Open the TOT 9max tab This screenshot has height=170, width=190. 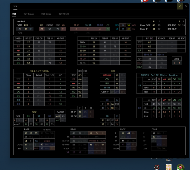click(x=46, y=14)
